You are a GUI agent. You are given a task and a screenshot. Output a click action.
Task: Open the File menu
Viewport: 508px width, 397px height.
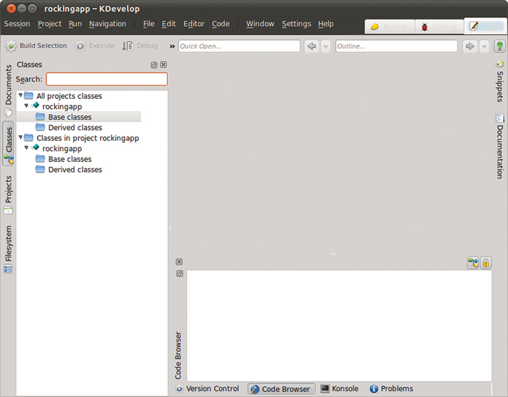tap(149, 24)
